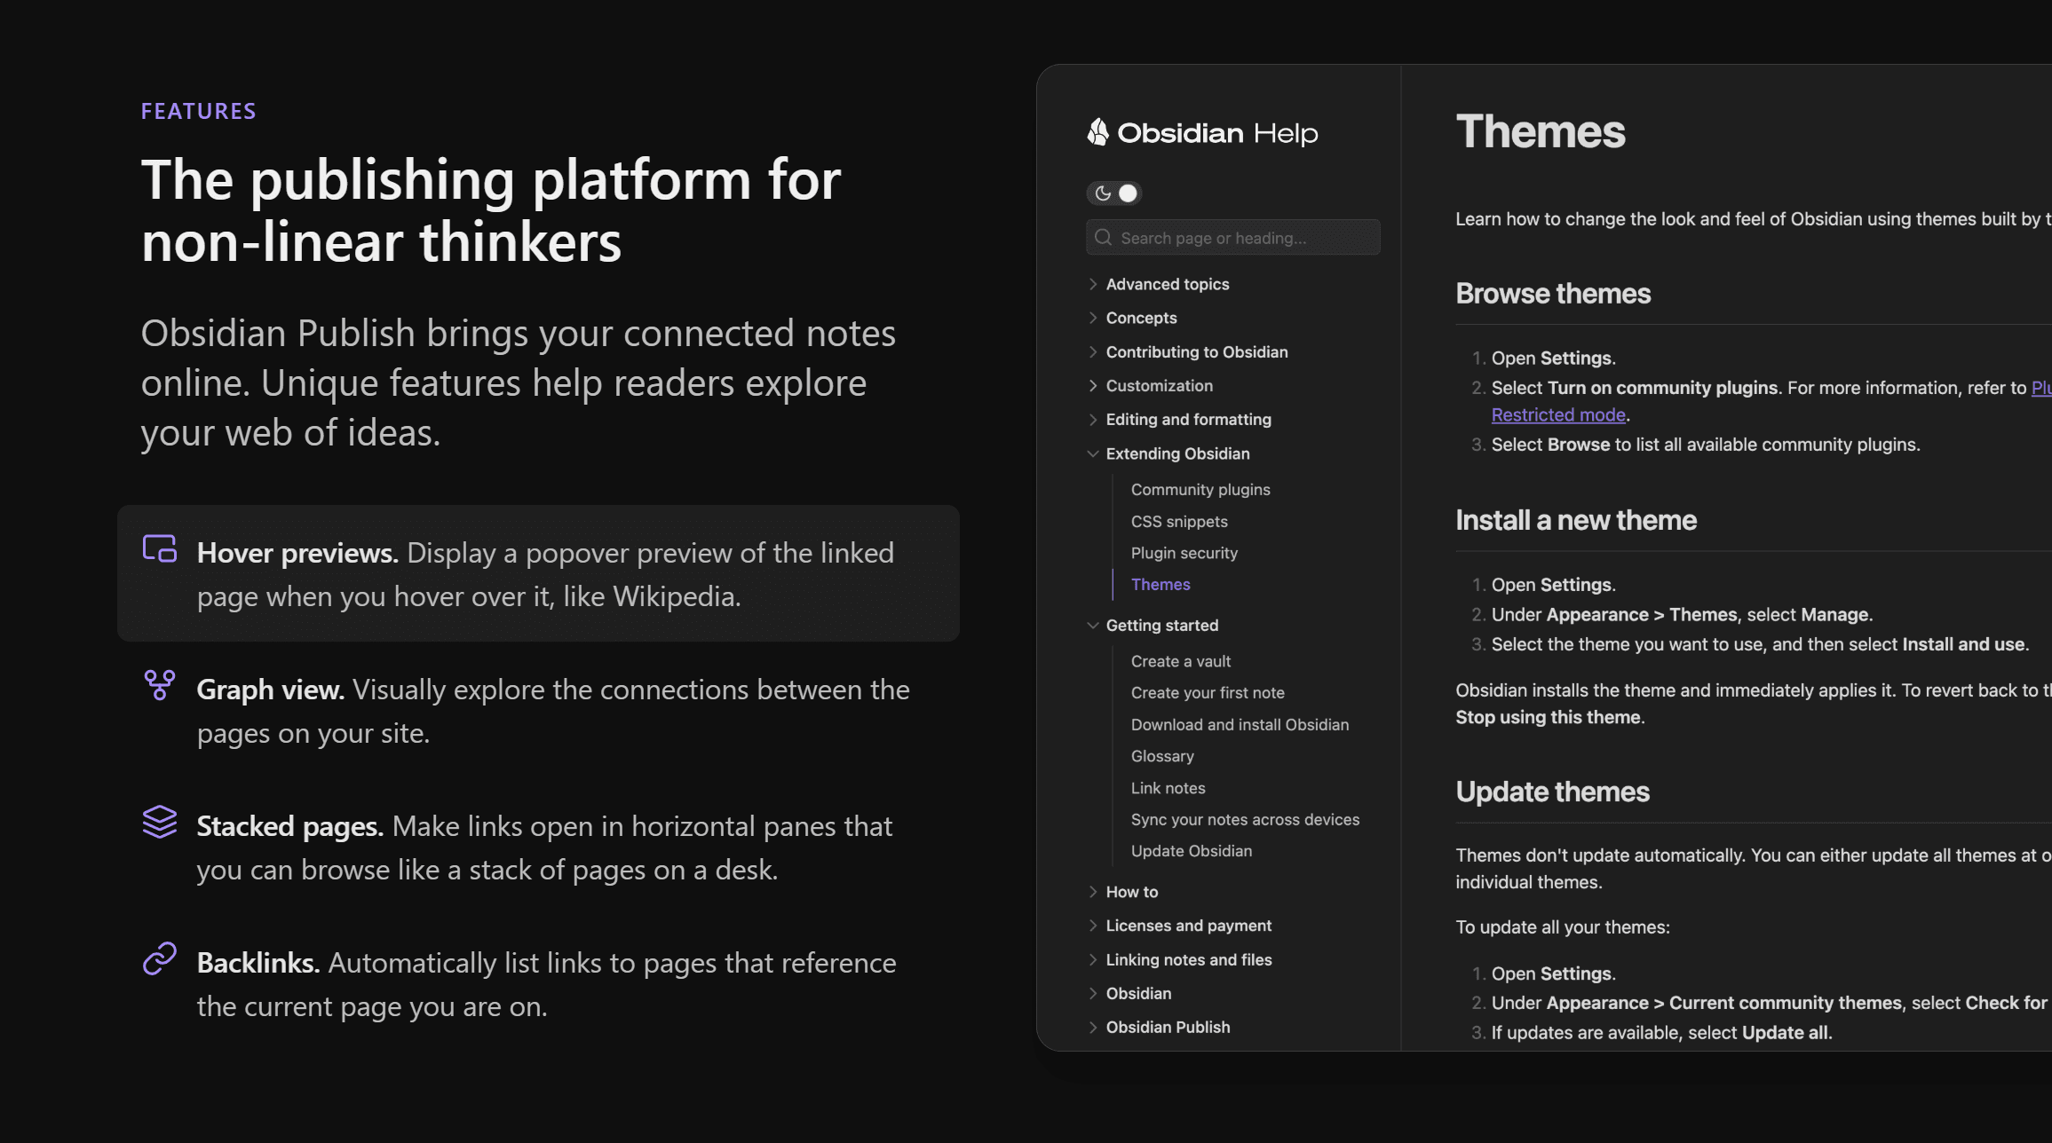The image size is (2052, 1143).
Task: Collapse the Extending Obsidian section
Action: pyautogui.click(x=1093, y=453)
